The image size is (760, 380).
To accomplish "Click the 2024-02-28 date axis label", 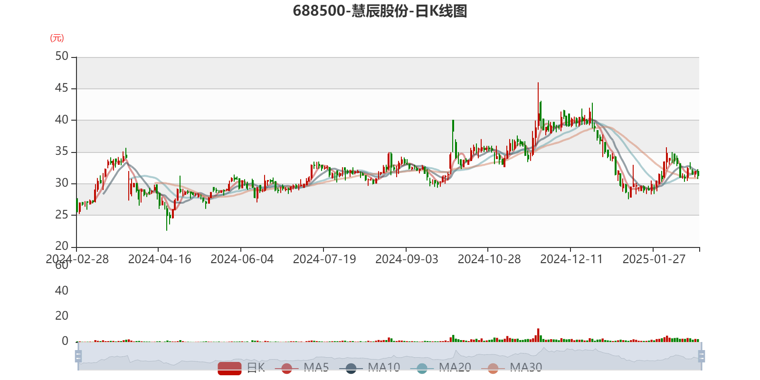I will pos(77,259).
